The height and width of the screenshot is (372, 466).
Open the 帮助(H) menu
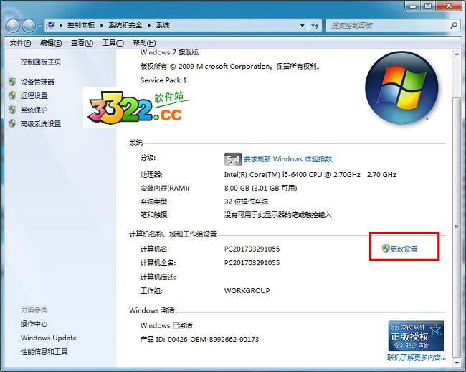click(x=144, y=43)
